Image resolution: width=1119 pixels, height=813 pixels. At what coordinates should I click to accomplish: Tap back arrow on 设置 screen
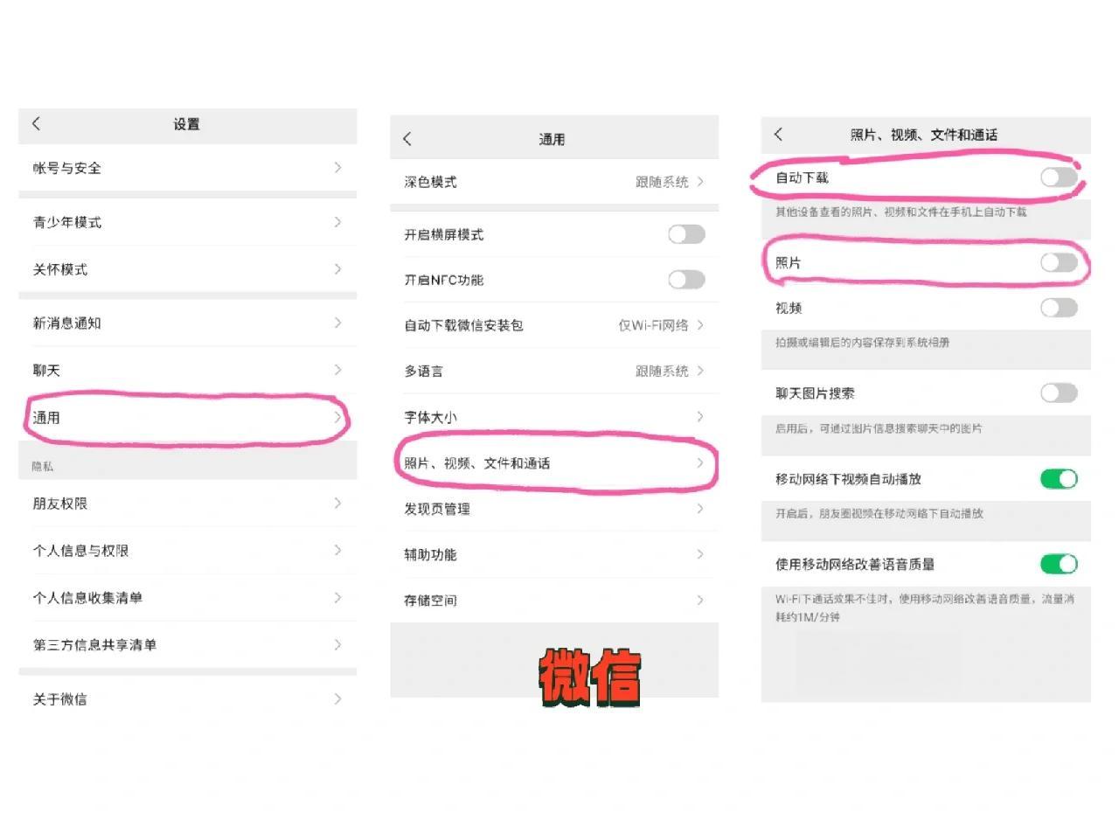click(37, 124)
